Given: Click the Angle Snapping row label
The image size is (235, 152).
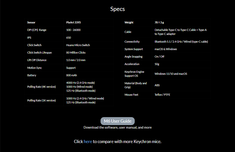Looking at the screenshot, I should (133, 57).
